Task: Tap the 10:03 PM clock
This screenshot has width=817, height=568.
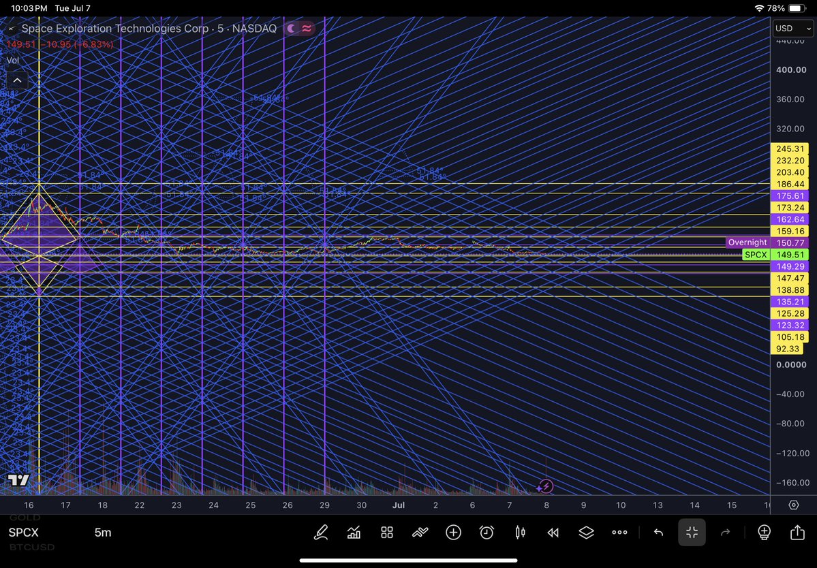Action: pos(29,8)
